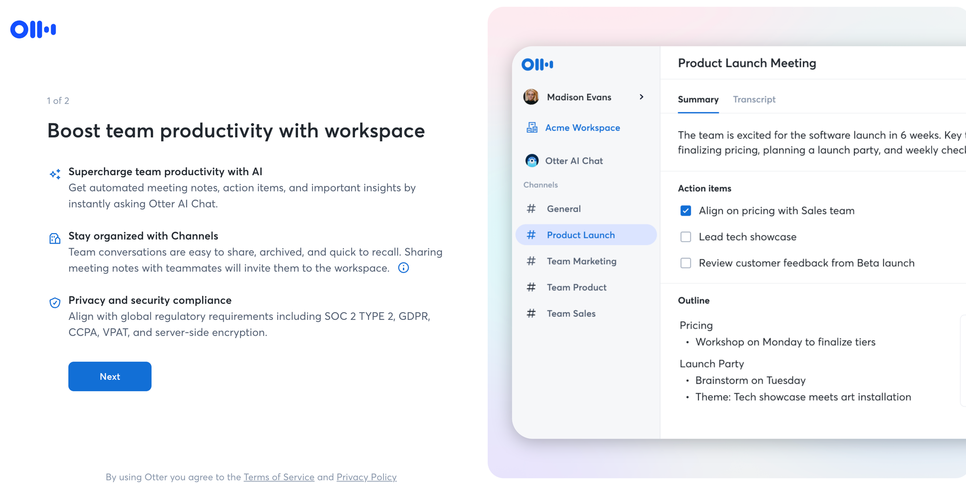Click the Product Launch Meeting title

(747, 63)
